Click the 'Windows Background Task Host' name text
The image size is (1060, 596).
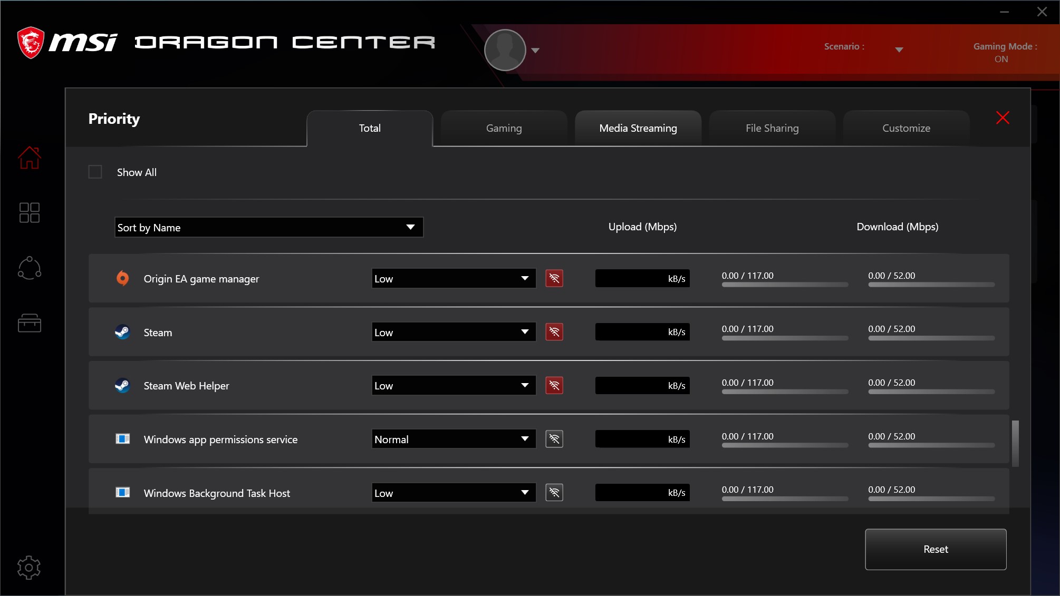[x=217, y=493]
